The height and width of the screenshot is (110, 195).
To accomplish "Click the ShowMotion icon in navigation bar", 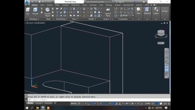I will point(167,74).
